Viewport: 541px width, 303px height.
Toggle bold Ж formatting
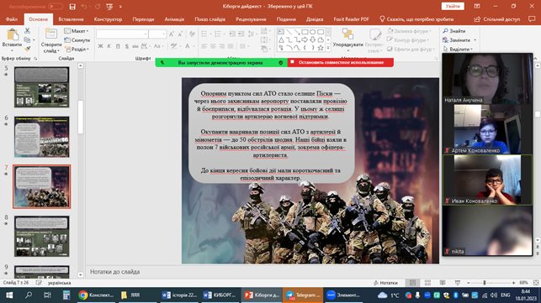click(x=100, y=46)
